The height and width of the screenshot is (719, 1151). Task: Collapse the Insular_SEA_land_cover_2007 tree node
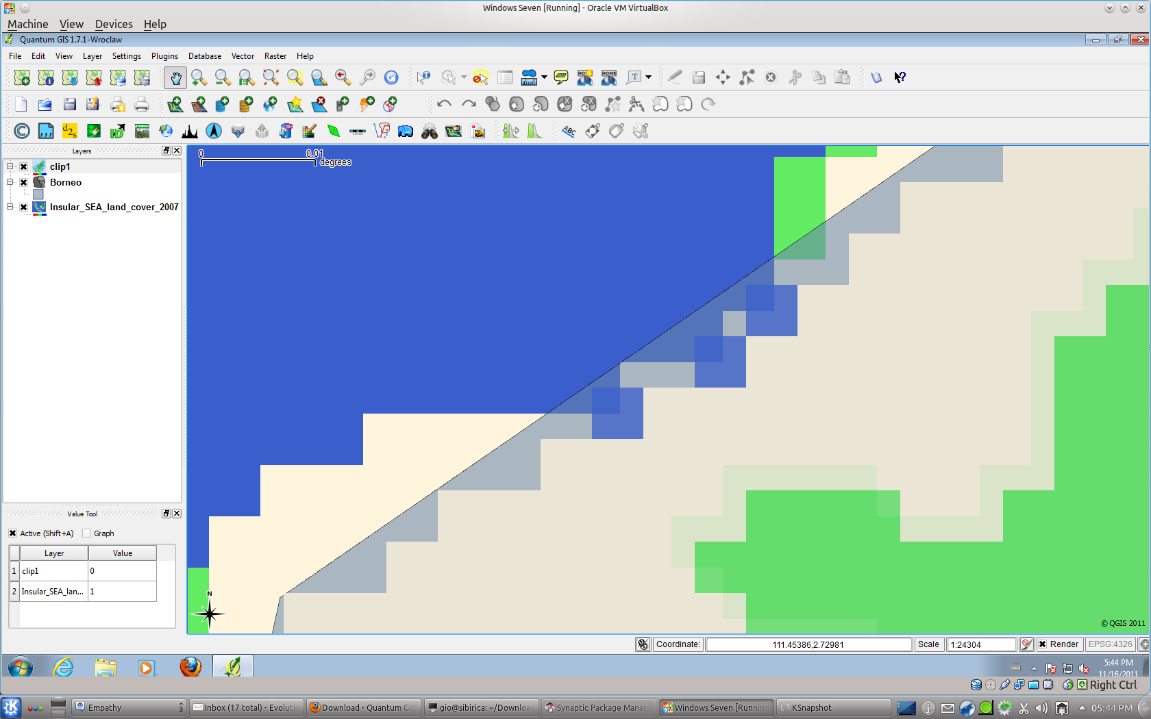pos(10,207)
